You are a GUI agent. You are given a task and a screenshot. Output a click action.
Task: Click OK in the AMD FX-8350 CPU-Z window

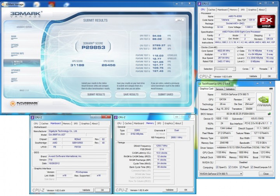pyautogui.click(x=269, y=76)
